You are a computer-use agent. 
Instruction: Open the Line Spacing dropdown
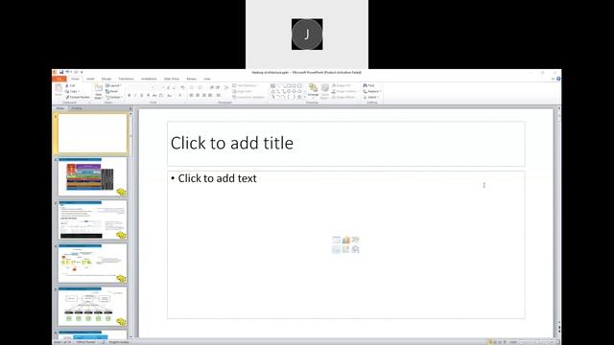click(x=226, y=87)
